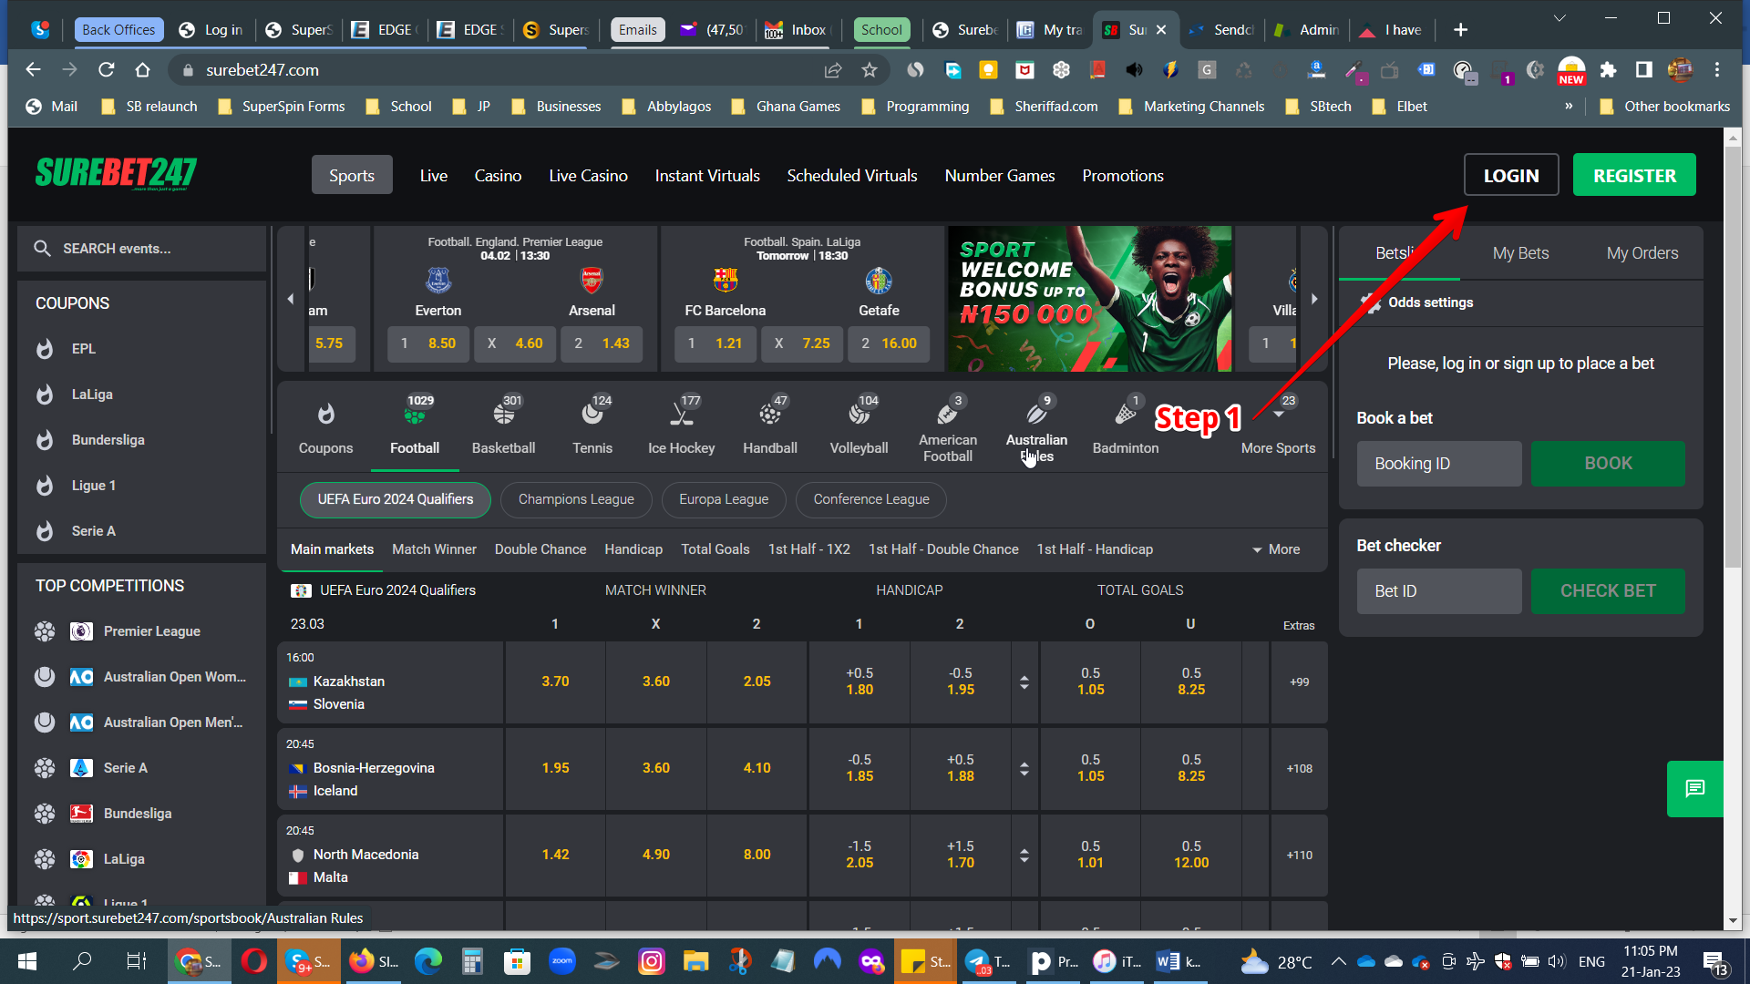Expand More Sports dropdown
The image size is (1750, 984).
tap(1278, 428)
